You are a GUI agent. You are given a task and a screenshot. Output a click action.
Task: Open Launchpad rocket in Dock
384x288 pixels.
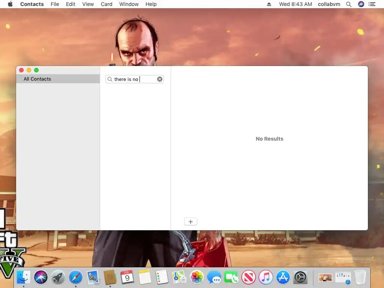tap(58, 277)
